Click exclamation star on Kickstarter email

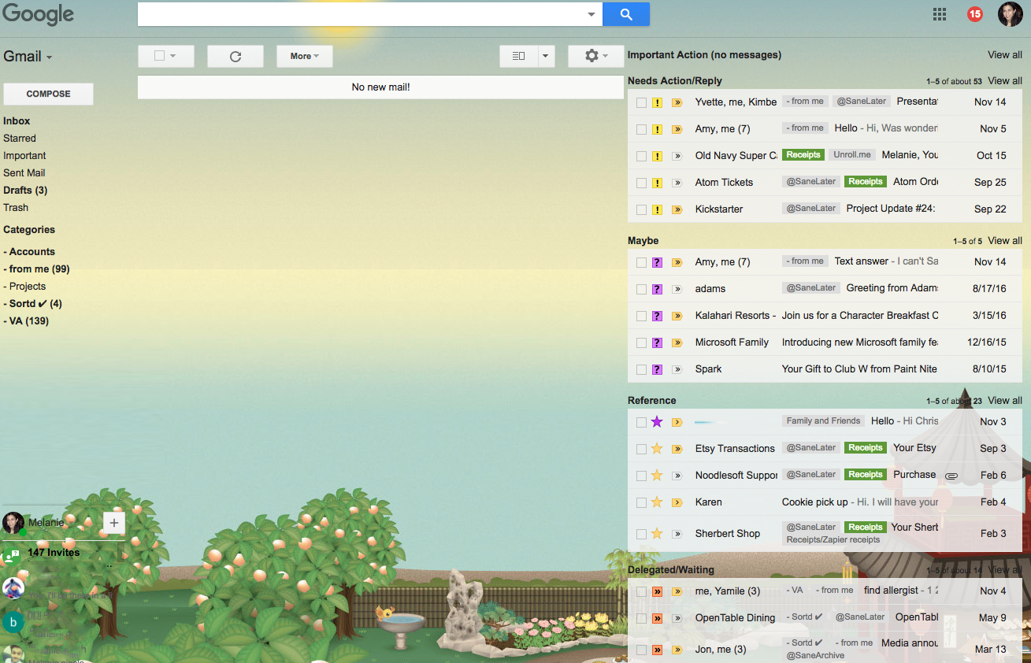click(x=657, y=209)
